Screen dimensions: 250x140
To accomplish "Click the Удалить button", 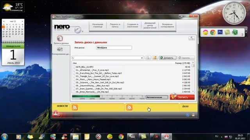I will point(186,58).
